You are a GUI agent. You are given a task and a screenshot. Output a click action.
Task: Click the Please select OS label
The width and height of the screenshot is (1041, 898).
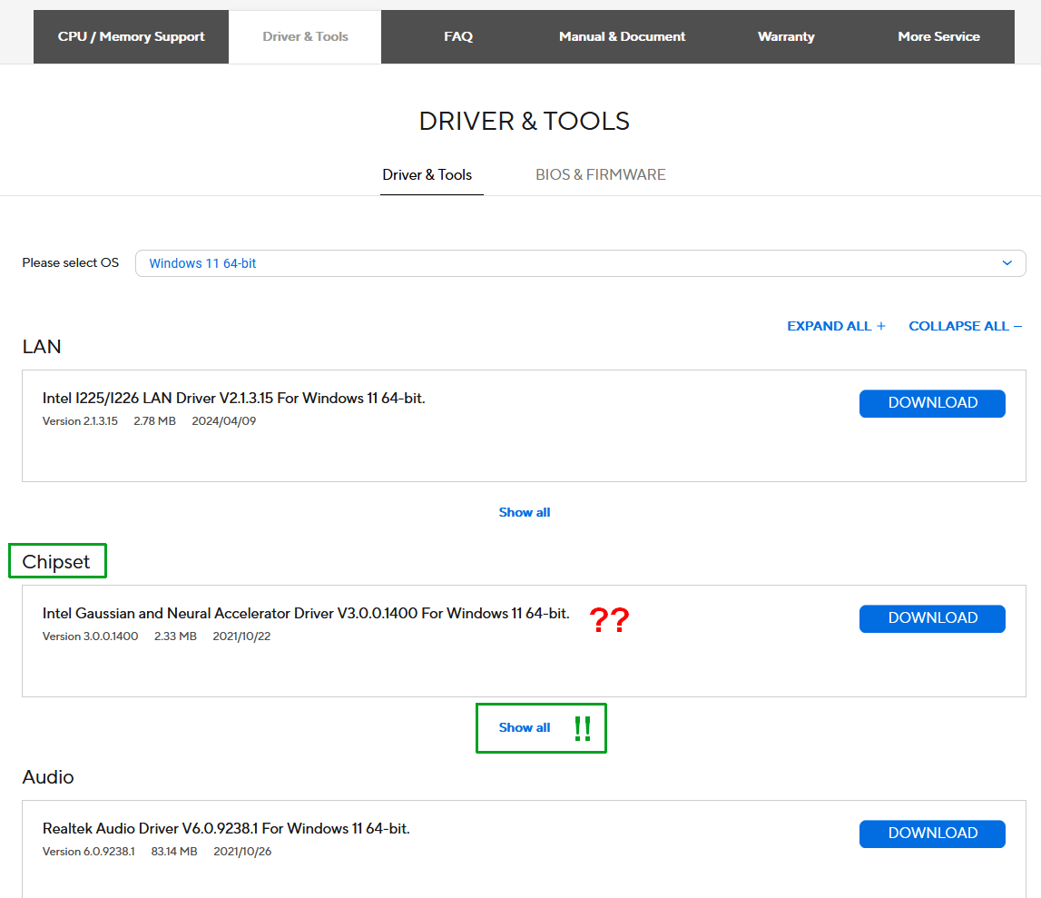(71, 262)
